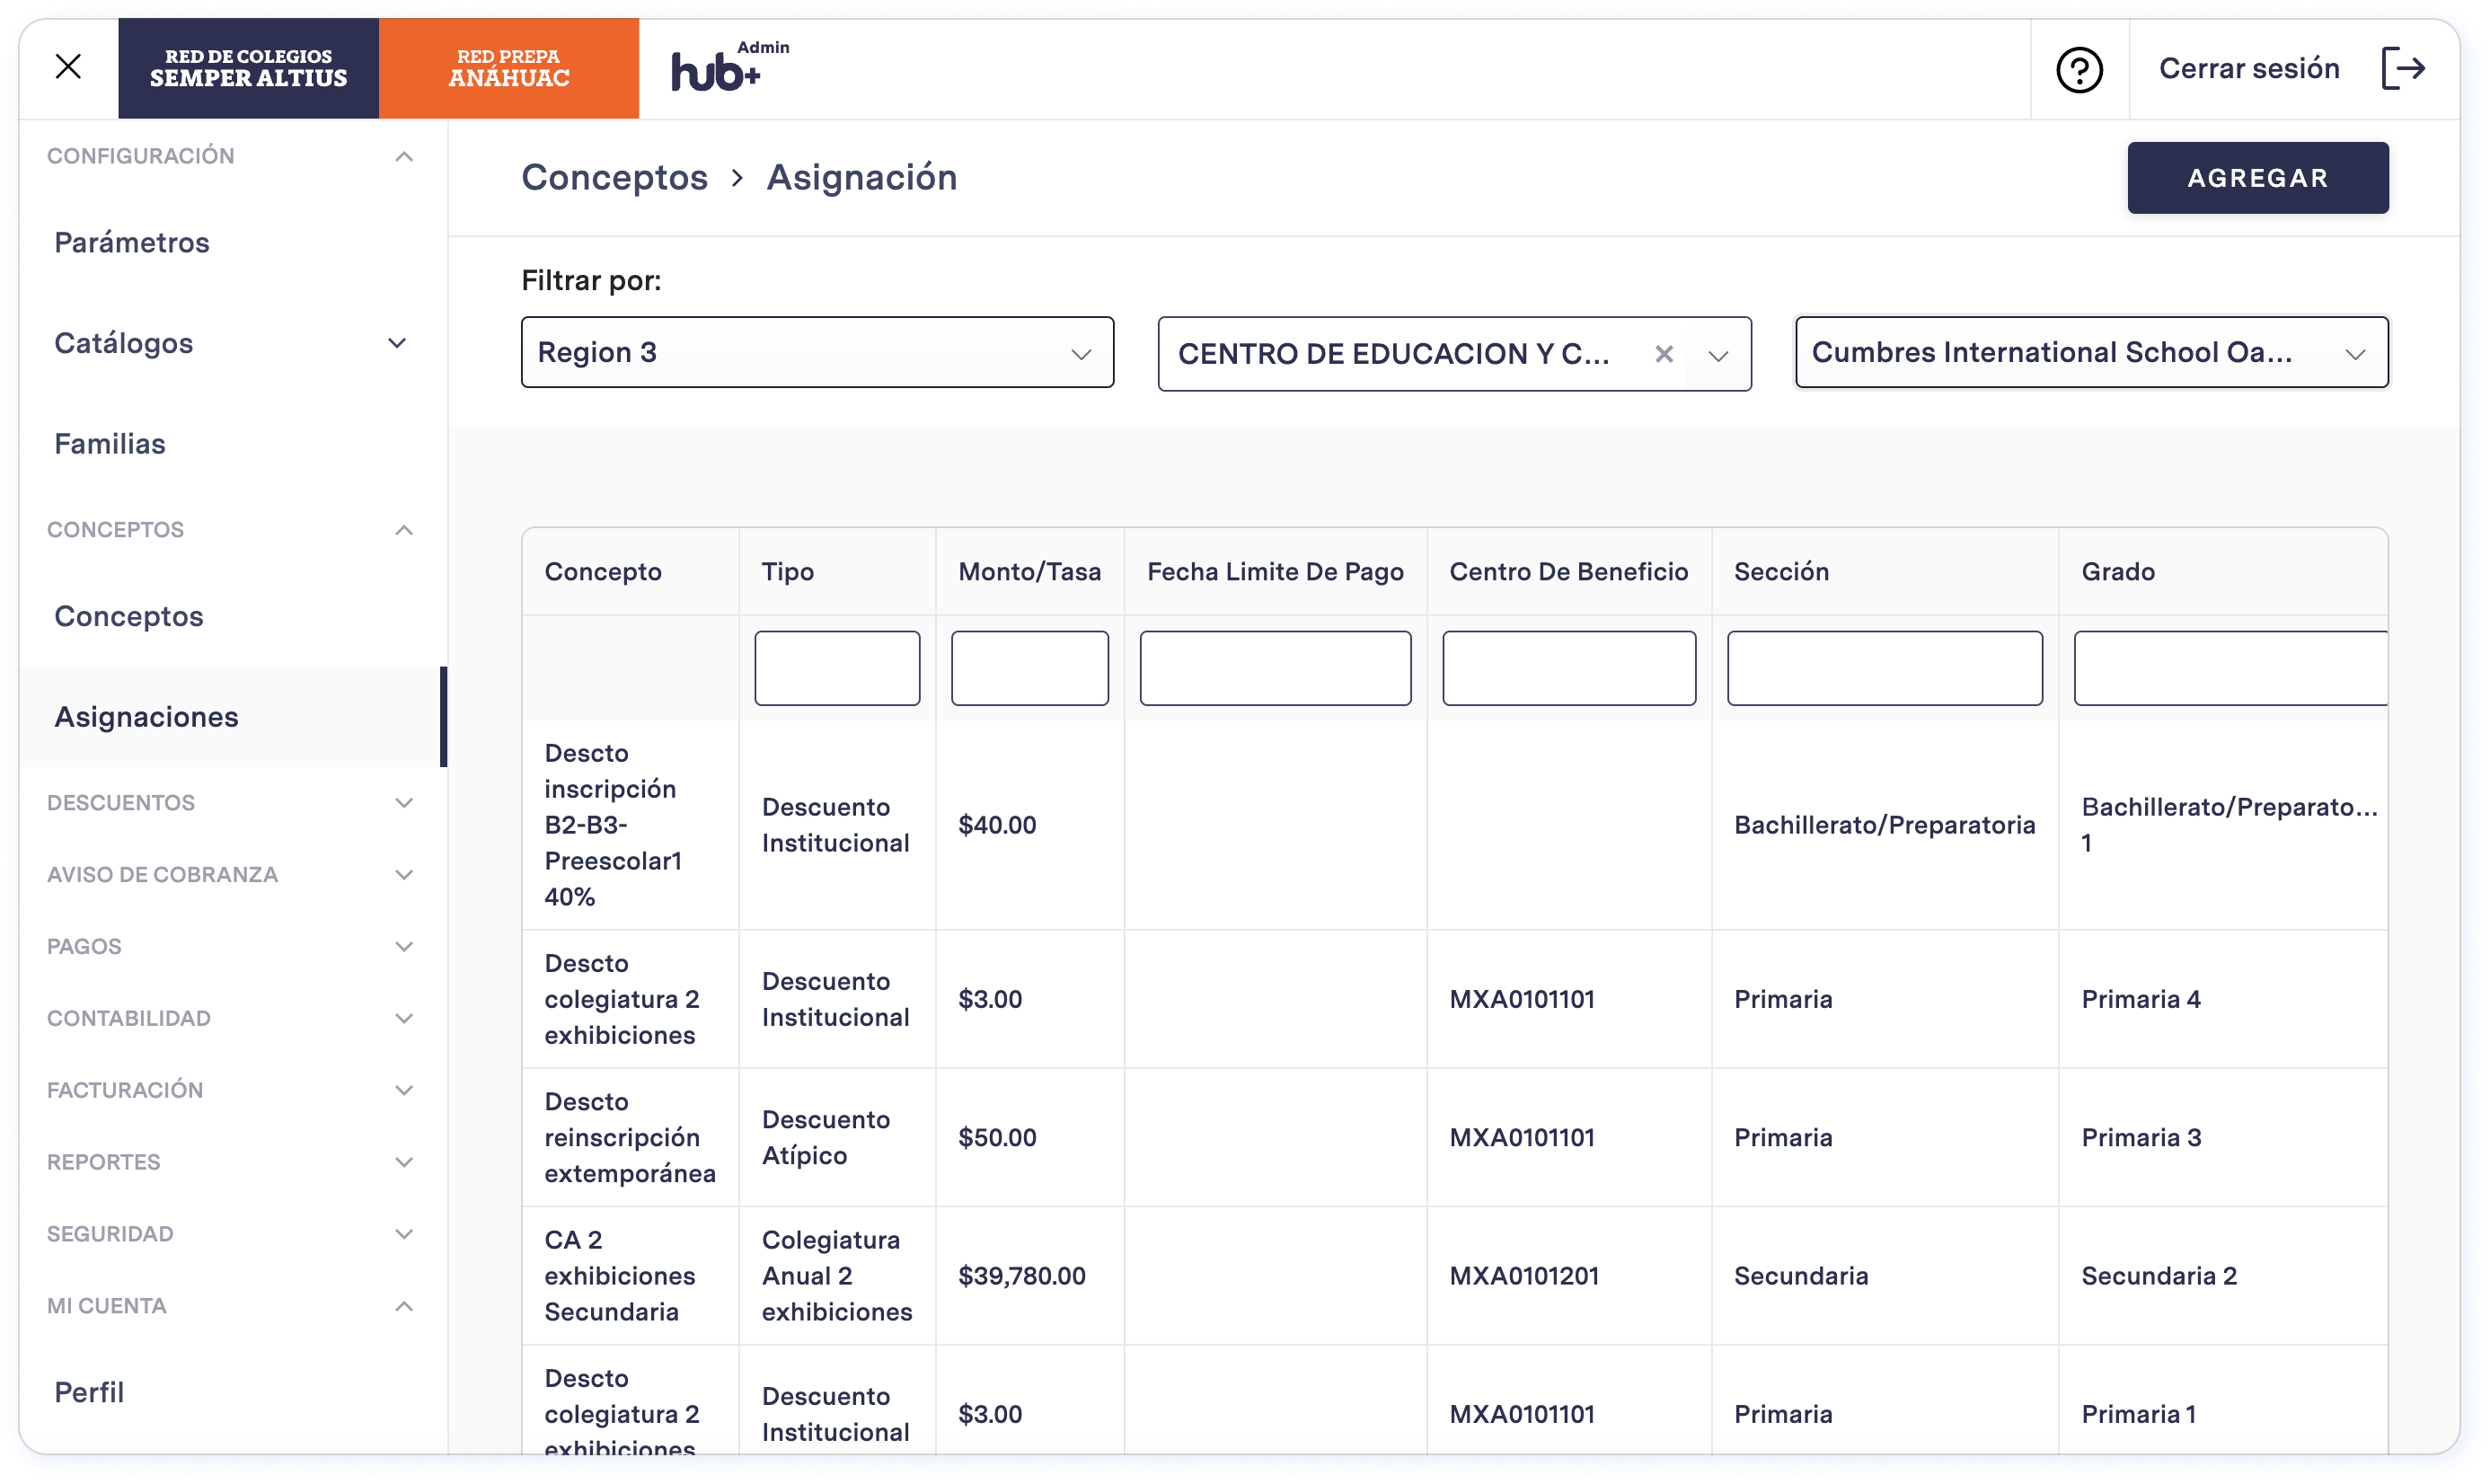The image size is (2490, 1484).
Task: Open Perfil in the sidebar
Action: pyautogui.click(x=89, y=1392)
